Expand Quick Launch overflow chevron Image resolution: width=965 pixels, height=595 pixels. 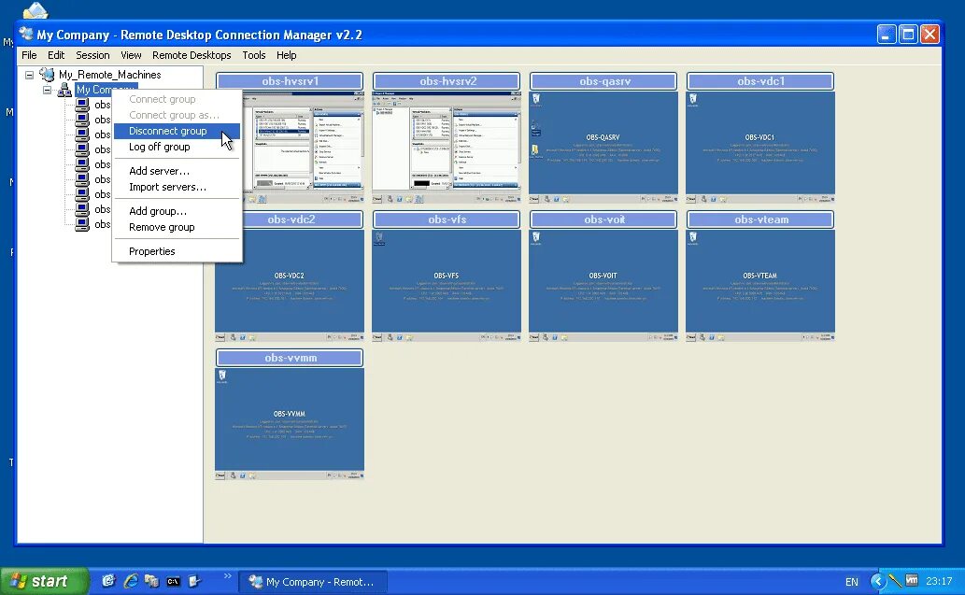click(x=228, y=576)
